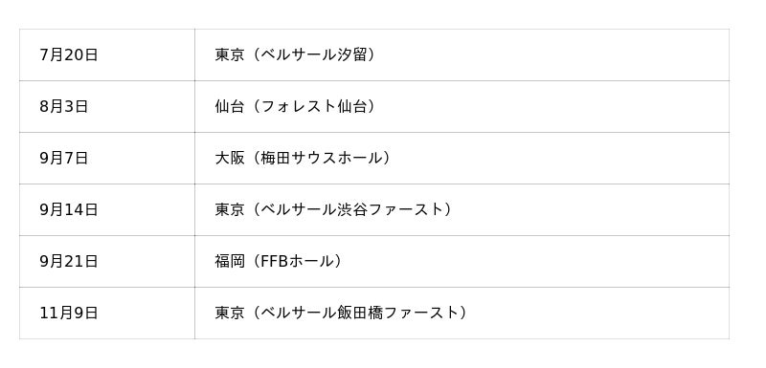Click the word 大阪 in the third row
This screenshot has width=766, height=368.
click(229, 159)
